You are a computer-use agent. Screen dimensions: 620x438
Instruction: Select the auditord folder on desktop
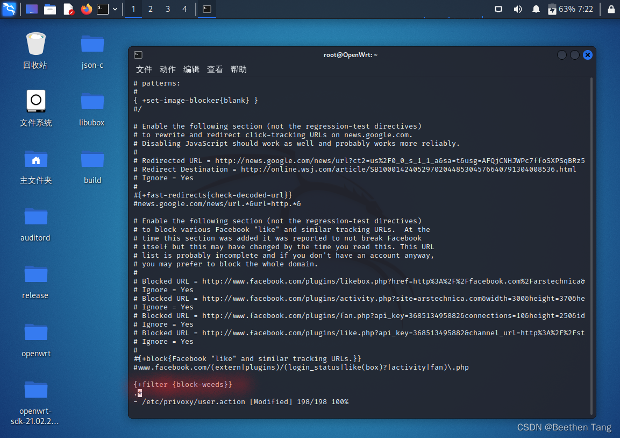coord(35,224)
